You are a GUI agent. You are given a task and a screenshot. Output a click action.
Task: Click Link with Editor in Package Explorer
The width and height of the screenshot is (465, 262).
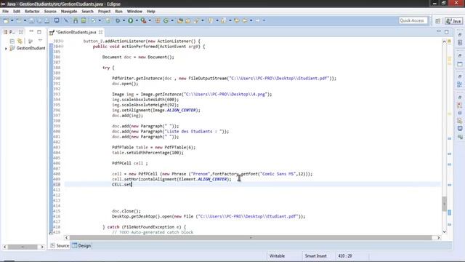click(x=20, y=41)
